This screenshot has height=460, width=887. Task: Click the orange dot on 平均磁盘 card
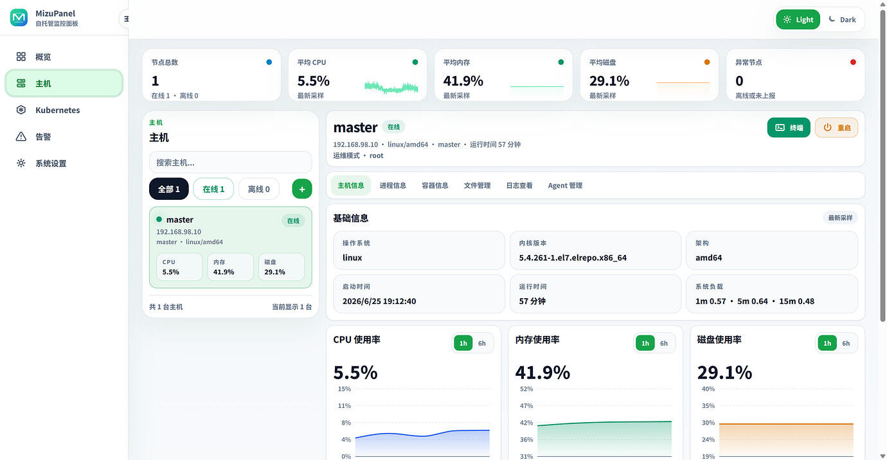[x=707, y=62]
